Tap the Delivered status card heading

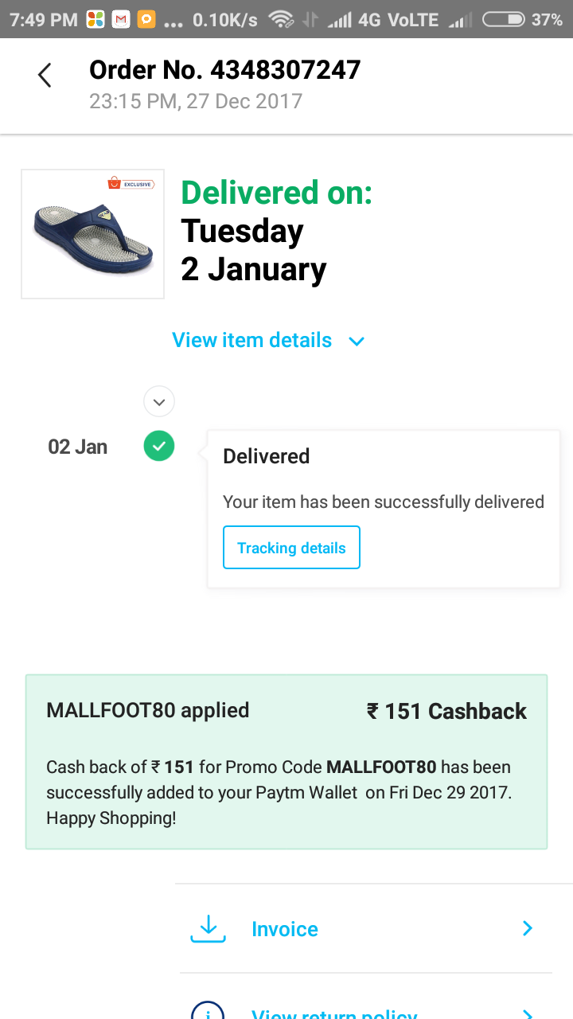coord(267,456)
